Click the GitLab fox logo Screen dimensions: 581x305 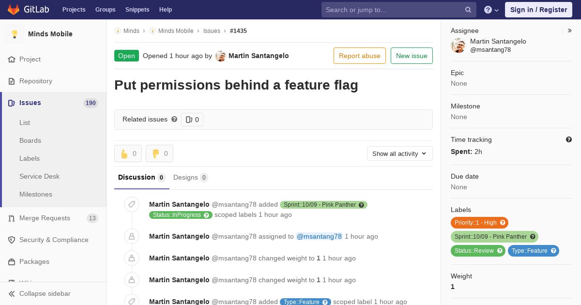point(14,10)
